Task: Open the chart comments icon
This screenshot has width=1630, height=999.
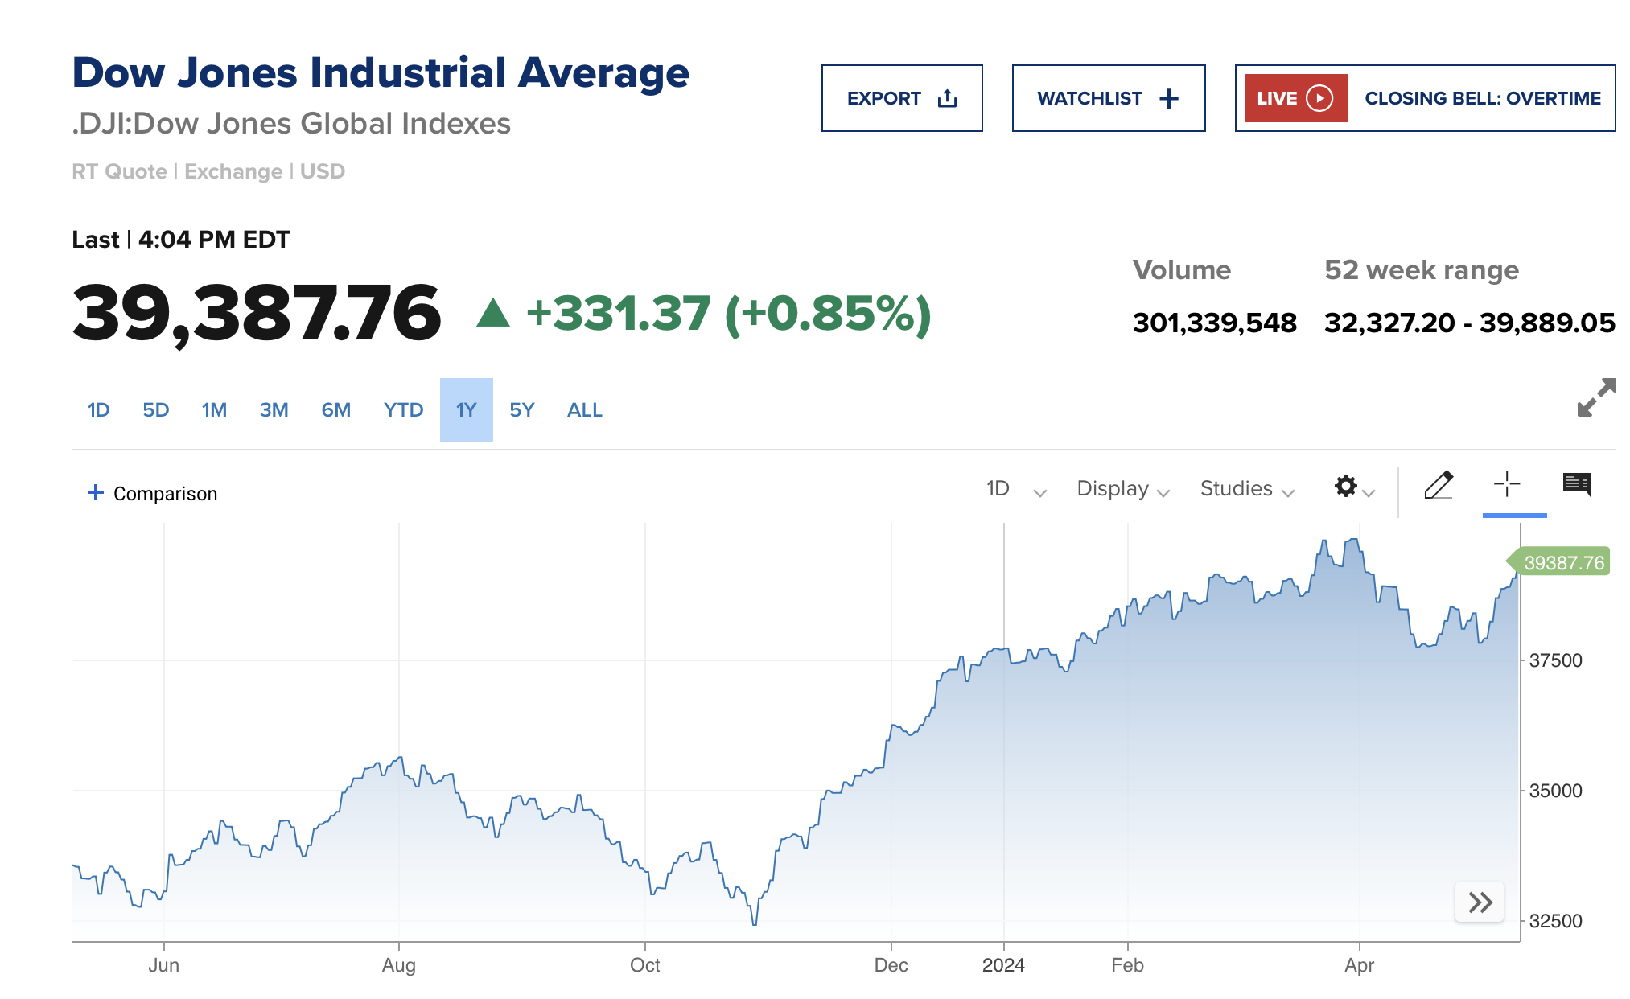Action: pyautogui.click(x=1576, y=484)
